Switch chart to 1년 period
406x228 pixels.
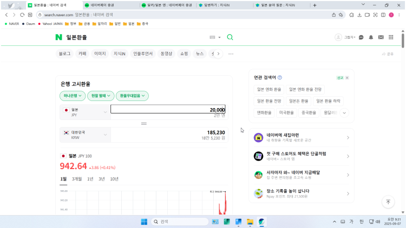point(90,179)
